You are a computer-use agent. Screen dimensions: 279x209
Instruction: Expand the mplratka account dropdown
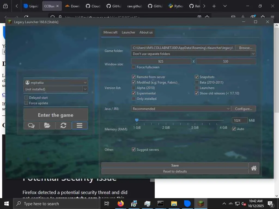coord(85,82)
